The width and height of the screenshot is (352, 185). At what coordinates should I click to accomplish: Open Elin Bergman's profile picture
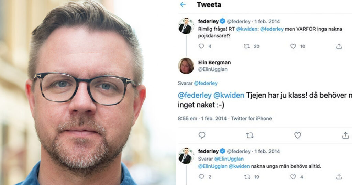[186, 66]
